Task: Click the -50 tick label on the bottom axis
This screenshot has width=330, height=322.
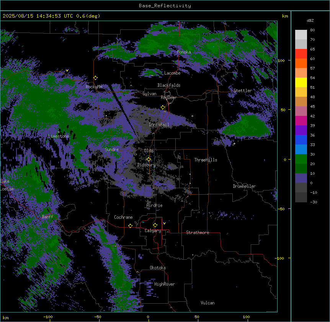Action: pos(98,317)
